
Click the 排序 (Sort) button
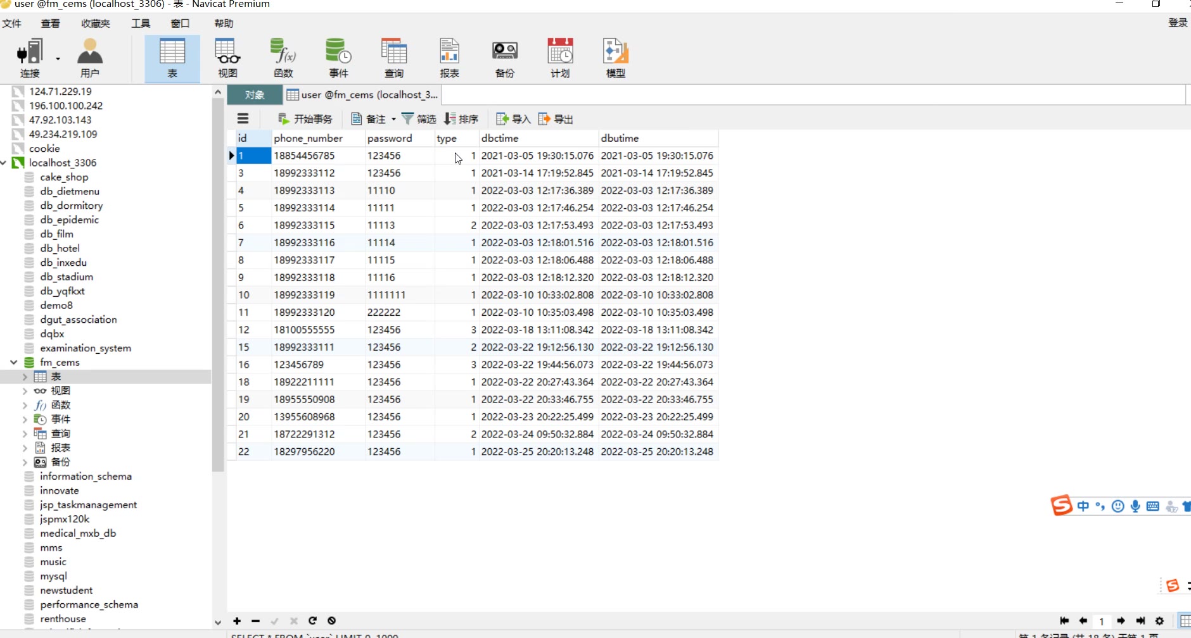pos(461,119)
